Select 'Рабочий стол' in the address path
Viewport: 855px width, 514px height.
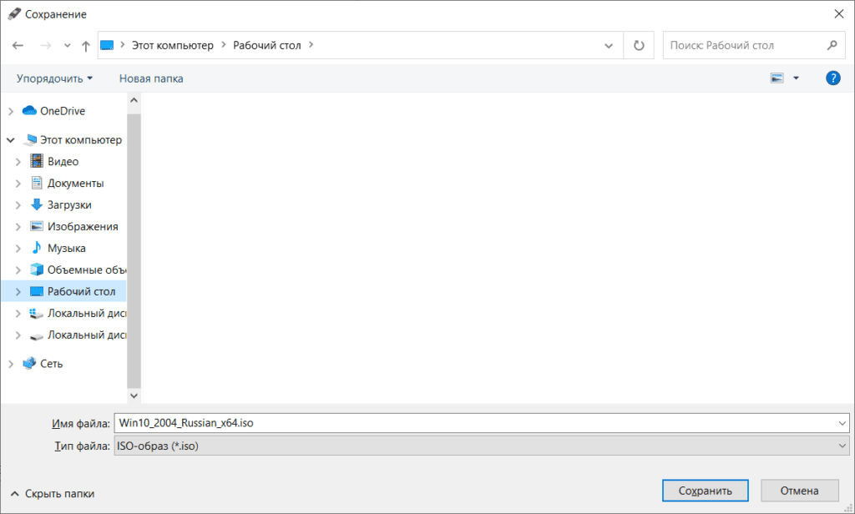coord(266,45)
